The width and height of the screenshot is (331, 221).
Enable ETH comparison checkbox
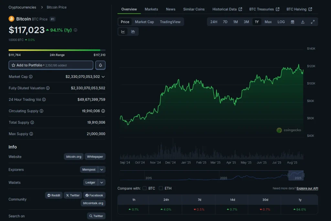(x=161, y=188)
